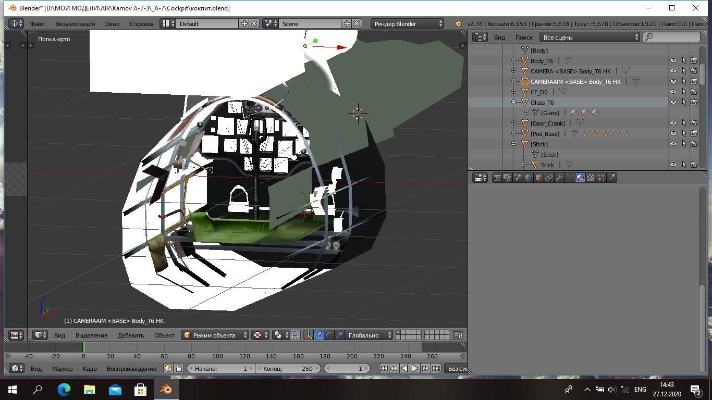
Task: Open the Файл menu
Action: tap(37, 23)
